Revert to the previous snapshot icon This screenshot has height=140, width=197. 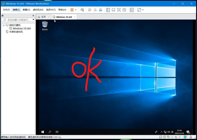click(95, 10)
